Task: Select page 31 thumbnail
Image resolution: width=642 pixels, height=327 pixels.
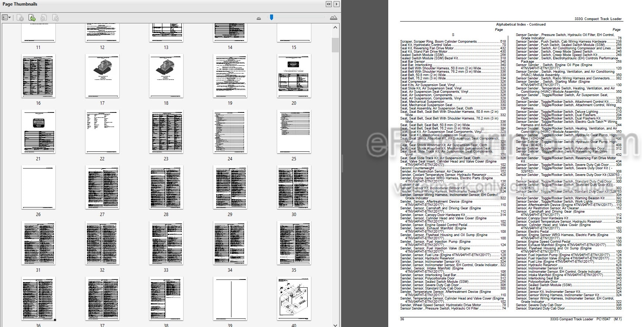Action: [38, 243]
